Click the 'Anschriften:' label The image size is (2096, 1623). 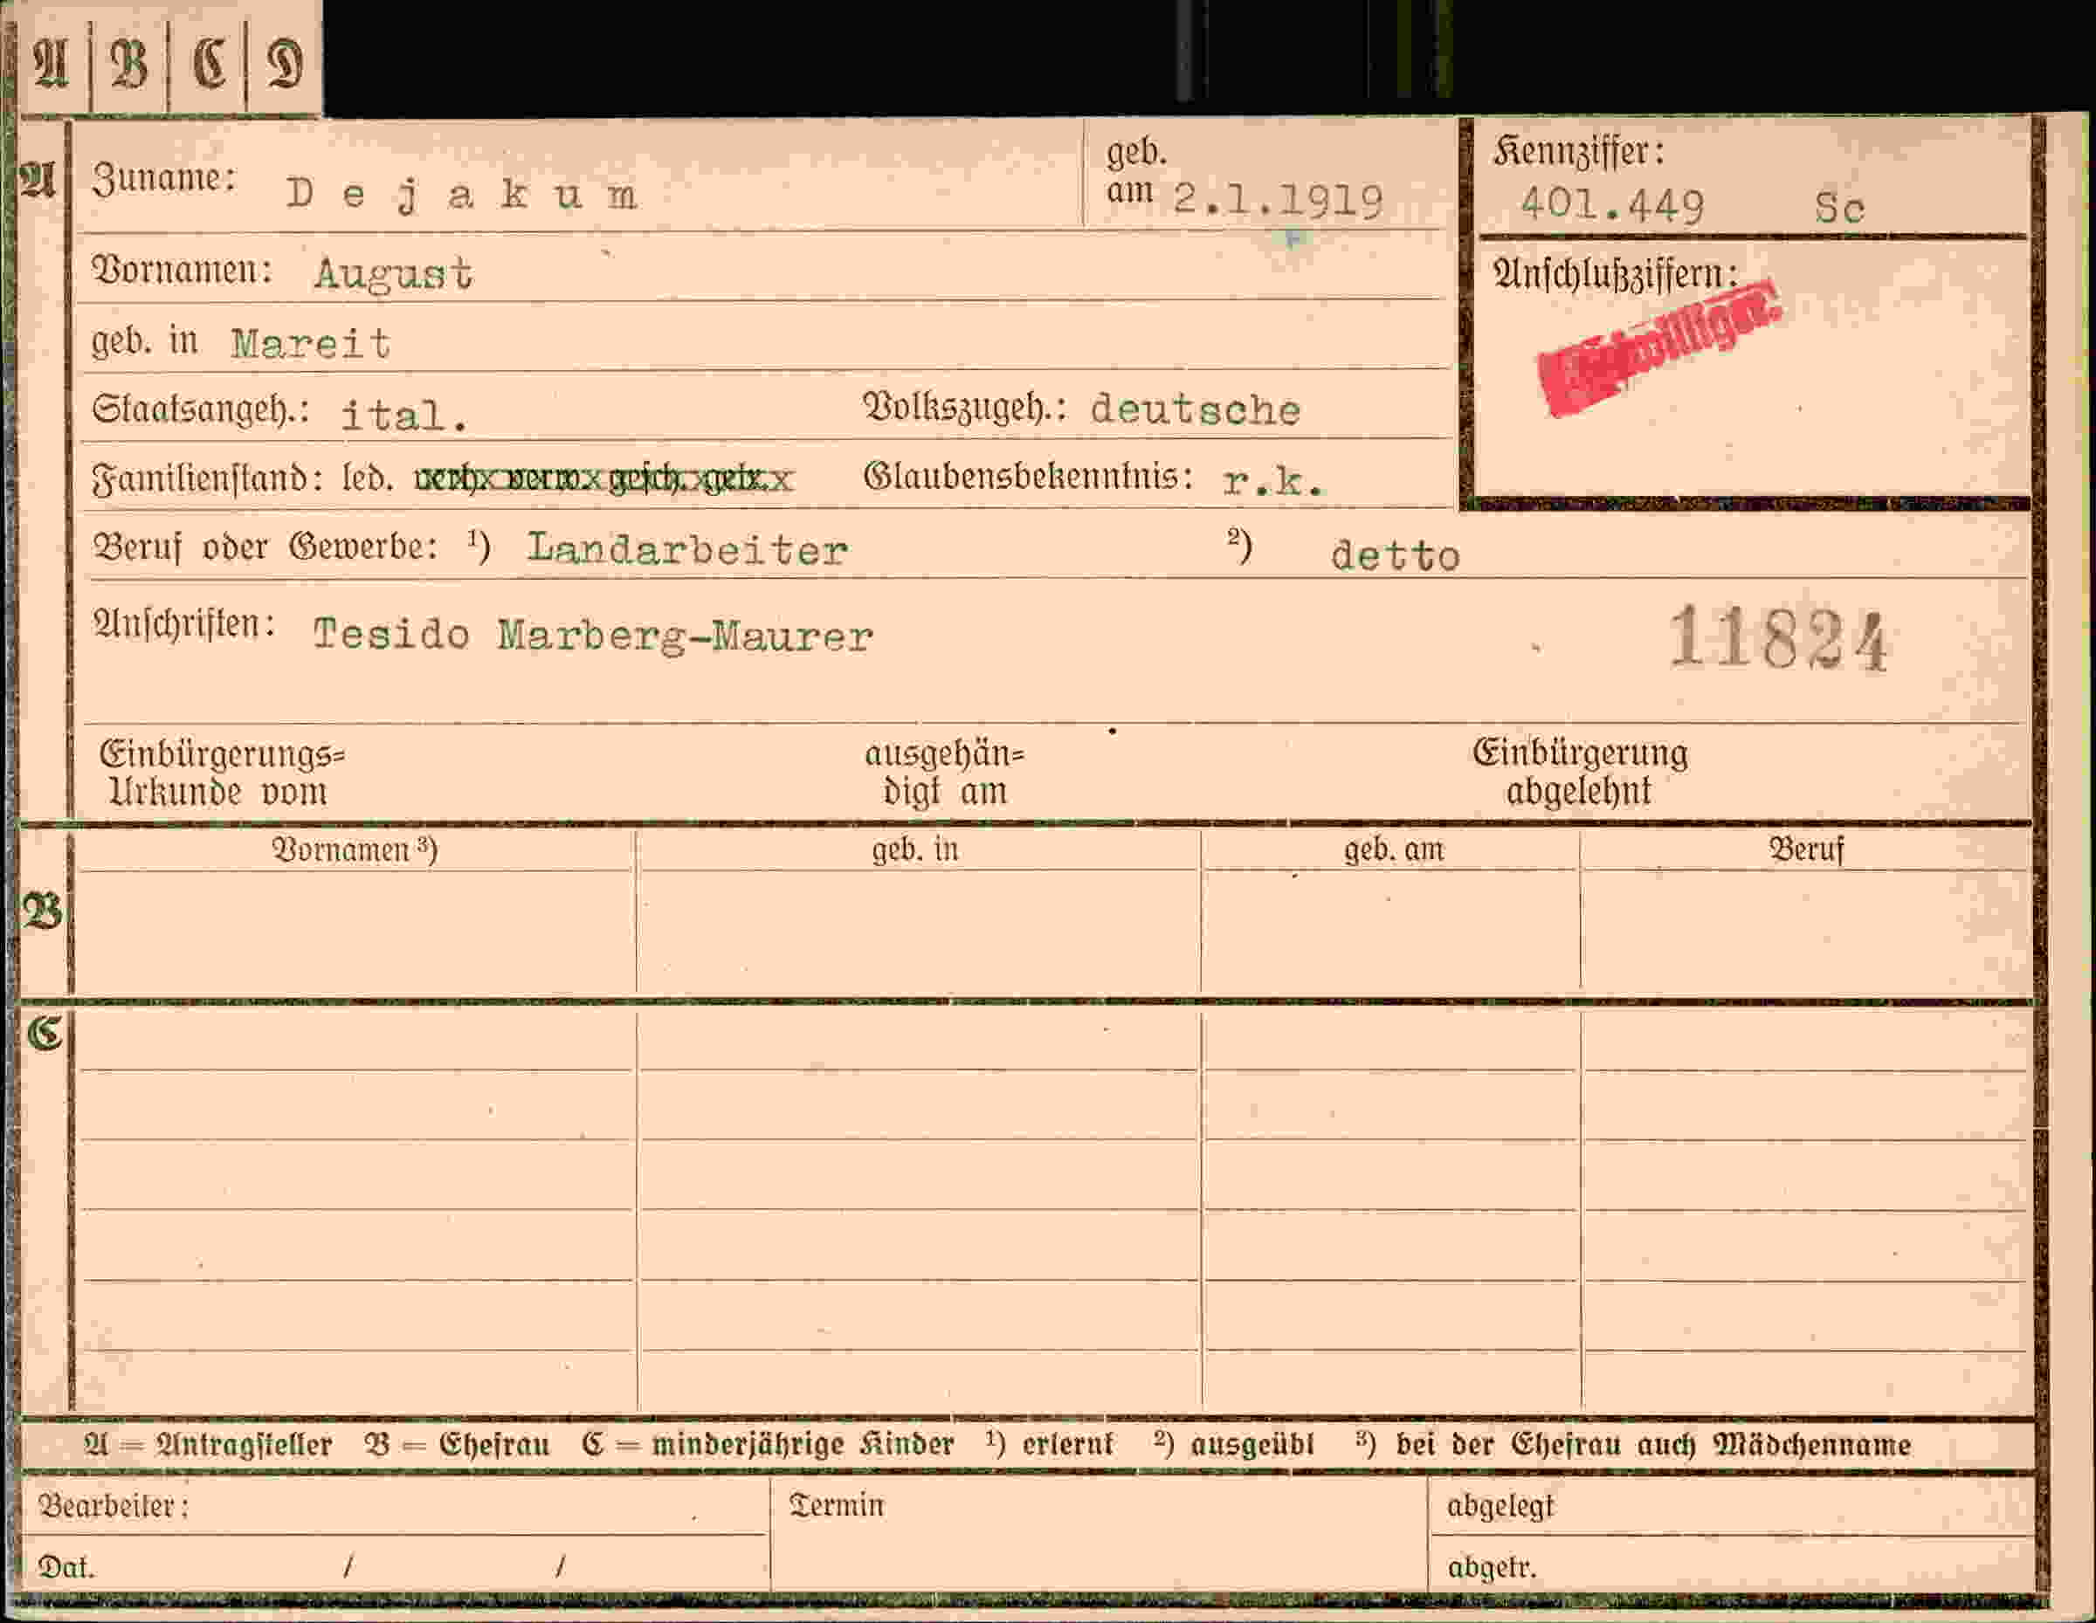pos(184,624)
